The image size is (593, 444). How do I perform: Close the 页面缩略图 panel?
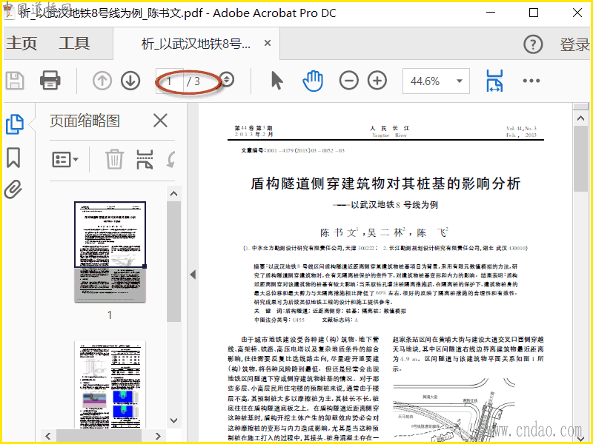[160, 121]
